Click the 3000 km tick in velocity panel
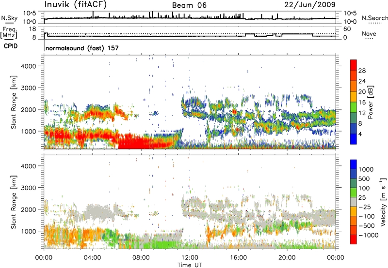Screen dimensions: 388x268 coord(29,188)
